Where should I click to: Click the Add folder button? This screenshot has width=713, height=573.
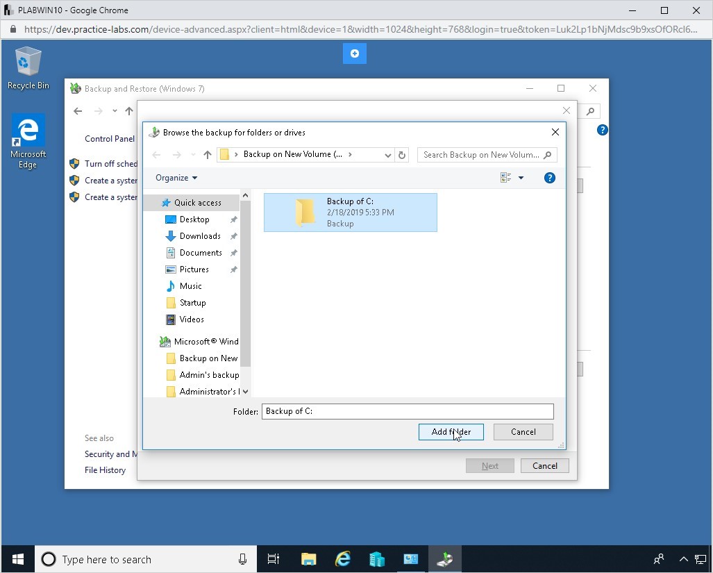pyautogui.click(x=451, y=432)
